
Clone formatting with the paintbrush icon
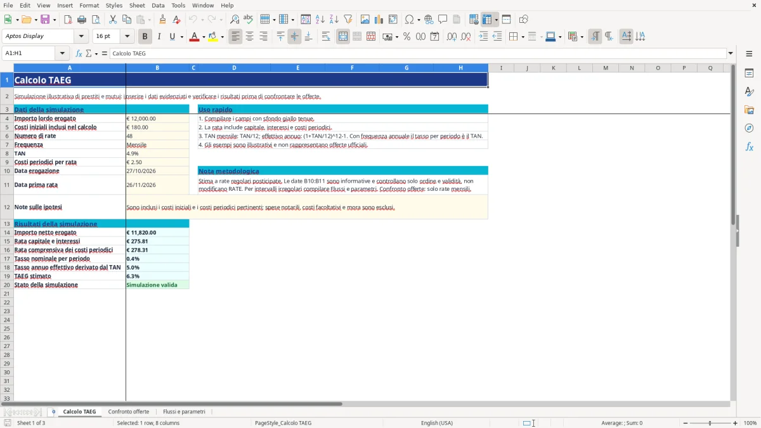(163, 20)
